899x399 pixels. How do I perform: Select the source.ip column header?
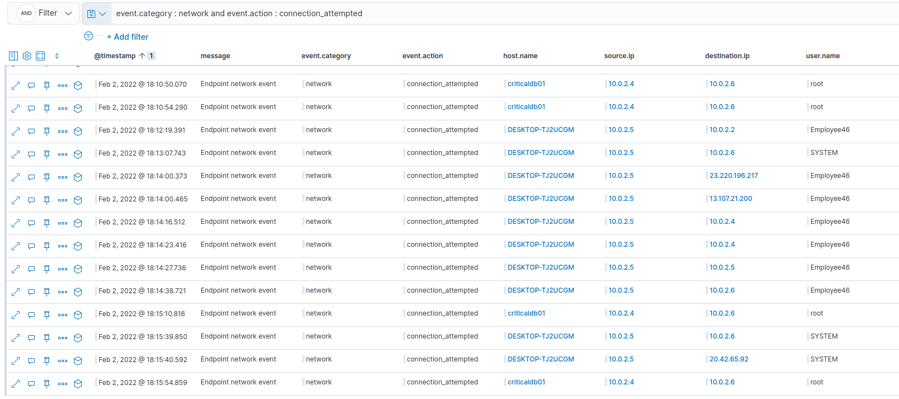click(x=619, y=56)
